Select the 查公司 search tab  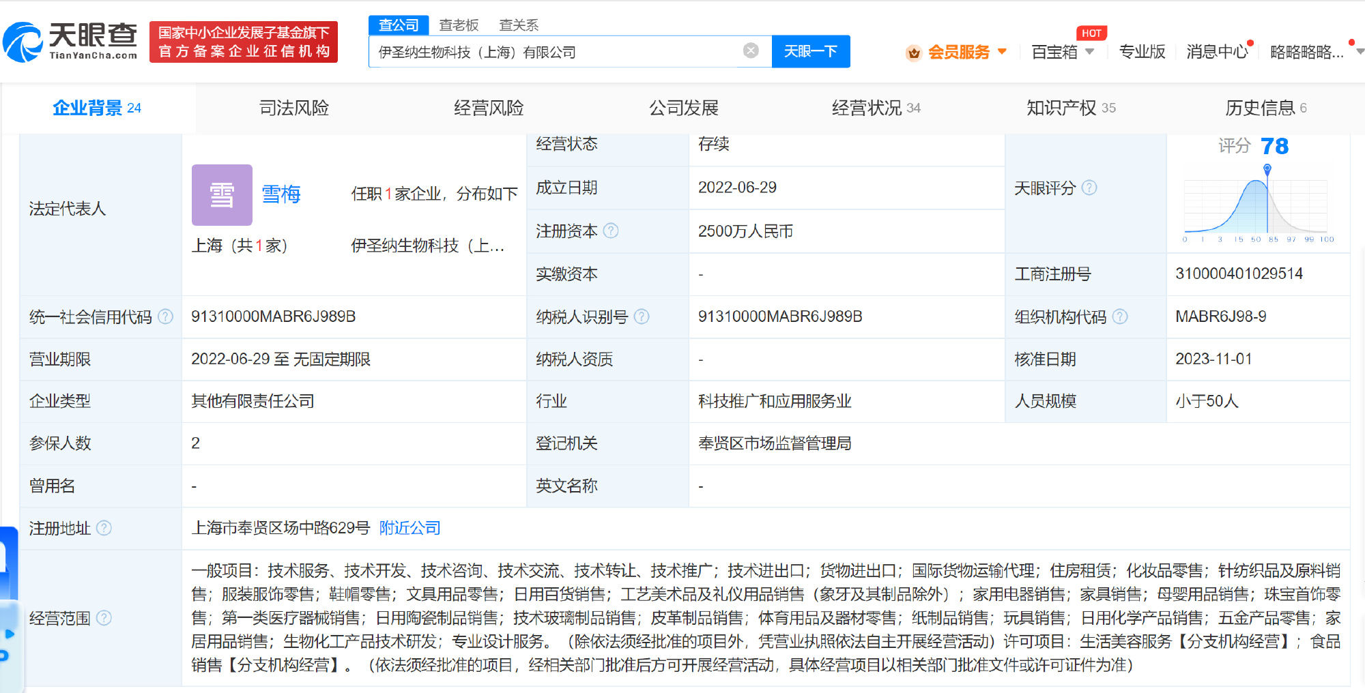399,25
